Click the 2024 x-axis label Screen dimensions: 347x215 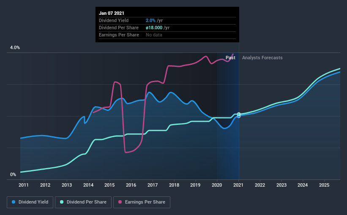(x=303, y=185)
